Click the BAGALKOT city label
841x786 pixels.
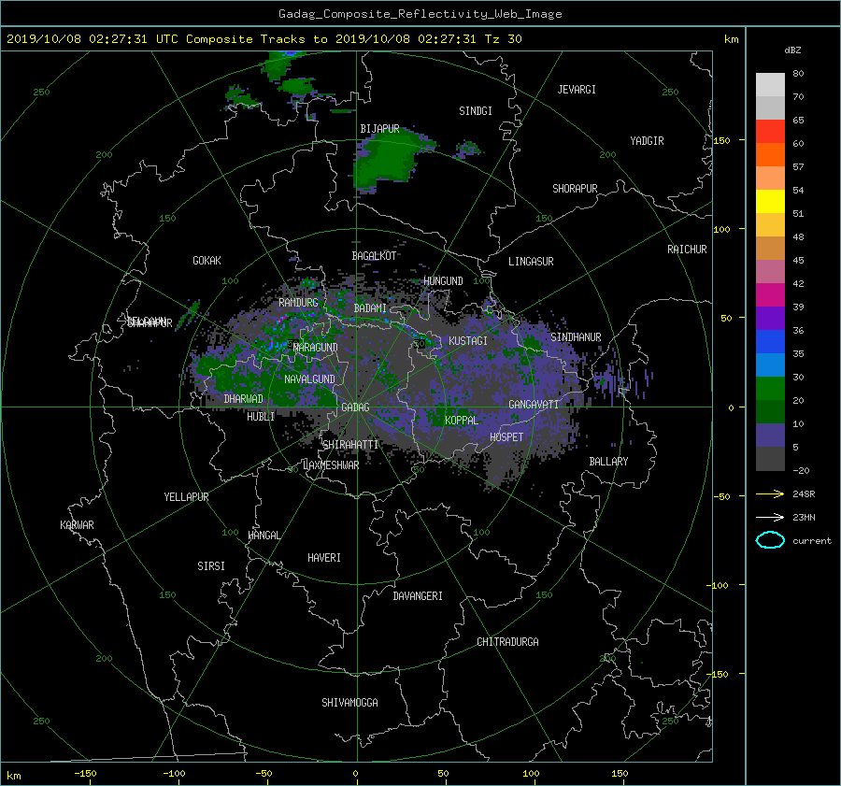374,256
